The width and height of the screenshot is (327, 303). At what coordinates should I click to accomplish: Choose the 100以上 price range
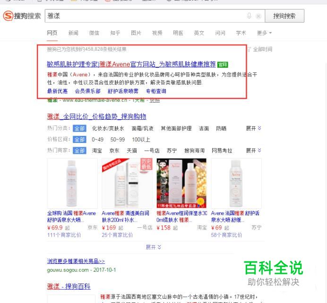141,139
